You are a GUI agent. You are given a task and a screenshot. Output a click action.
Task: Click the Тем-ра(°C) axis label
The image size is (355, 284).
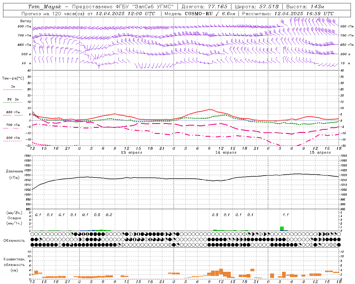tap(13, 78)
